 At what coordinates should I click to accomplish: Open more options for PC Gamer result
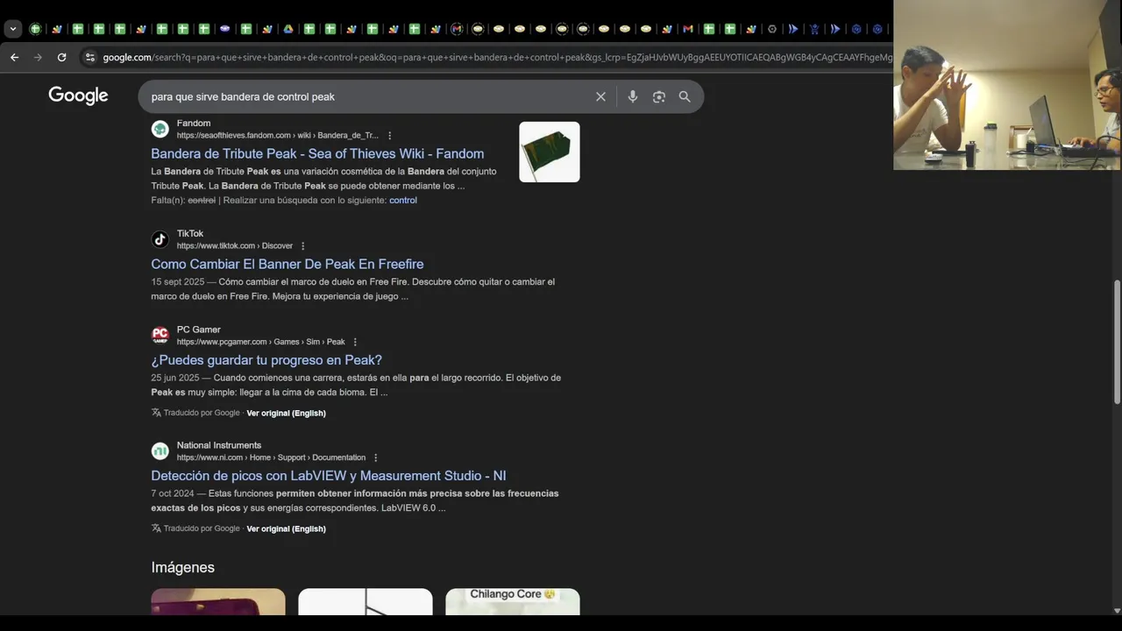pos(355,342)
